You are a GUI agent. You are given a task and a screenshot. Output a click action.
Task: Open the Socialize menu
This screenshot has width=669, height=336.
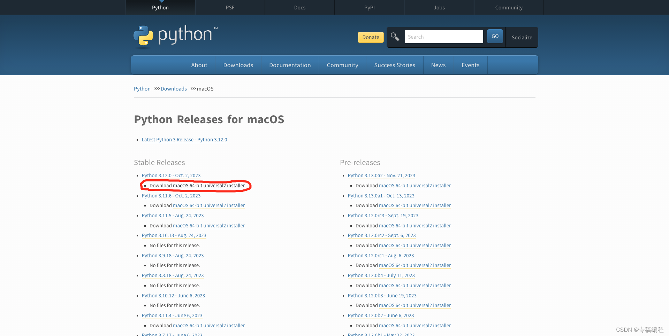pyautogui.click(x=522, y=37)
